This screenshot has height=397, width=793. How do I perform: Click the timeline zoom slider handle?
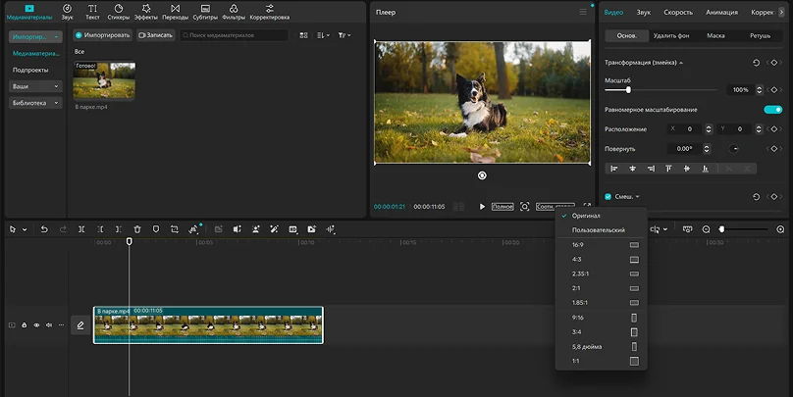pos(721,229)
